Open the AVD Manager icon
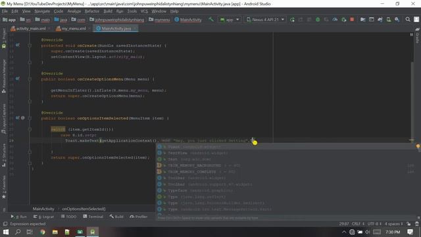Image resolution: width=421 pixels, height=237 pixels. (x=388, y=19)
